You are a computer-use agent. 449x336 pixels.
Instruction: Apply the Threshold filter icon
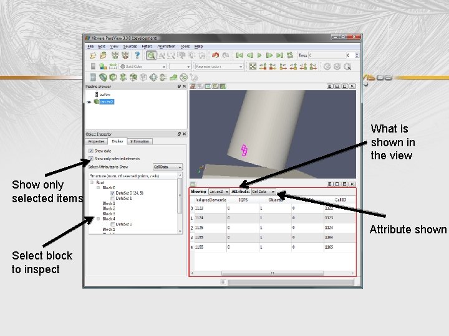[x=133, y=77]
